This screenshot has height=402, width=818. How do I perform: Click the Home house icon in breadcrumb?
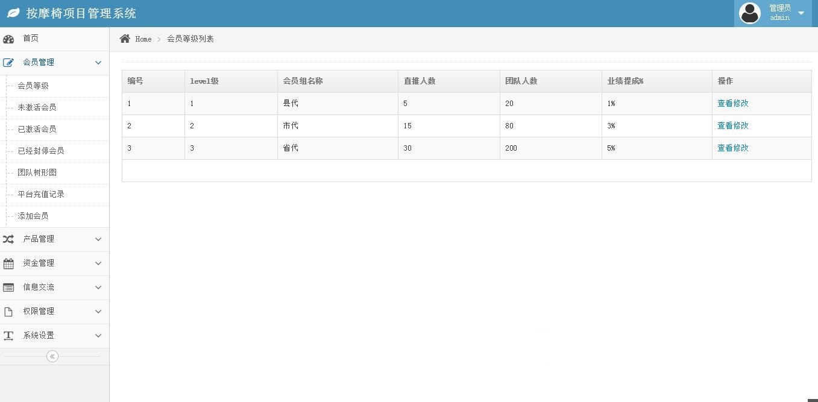click(x=125, y=39)
